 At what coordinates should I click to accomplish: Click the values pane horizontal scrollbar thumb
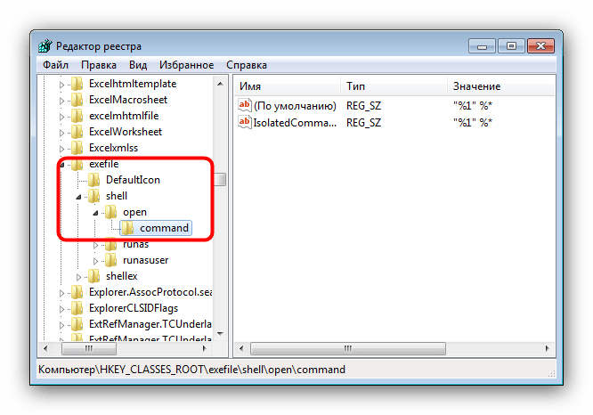coord(348,348)
